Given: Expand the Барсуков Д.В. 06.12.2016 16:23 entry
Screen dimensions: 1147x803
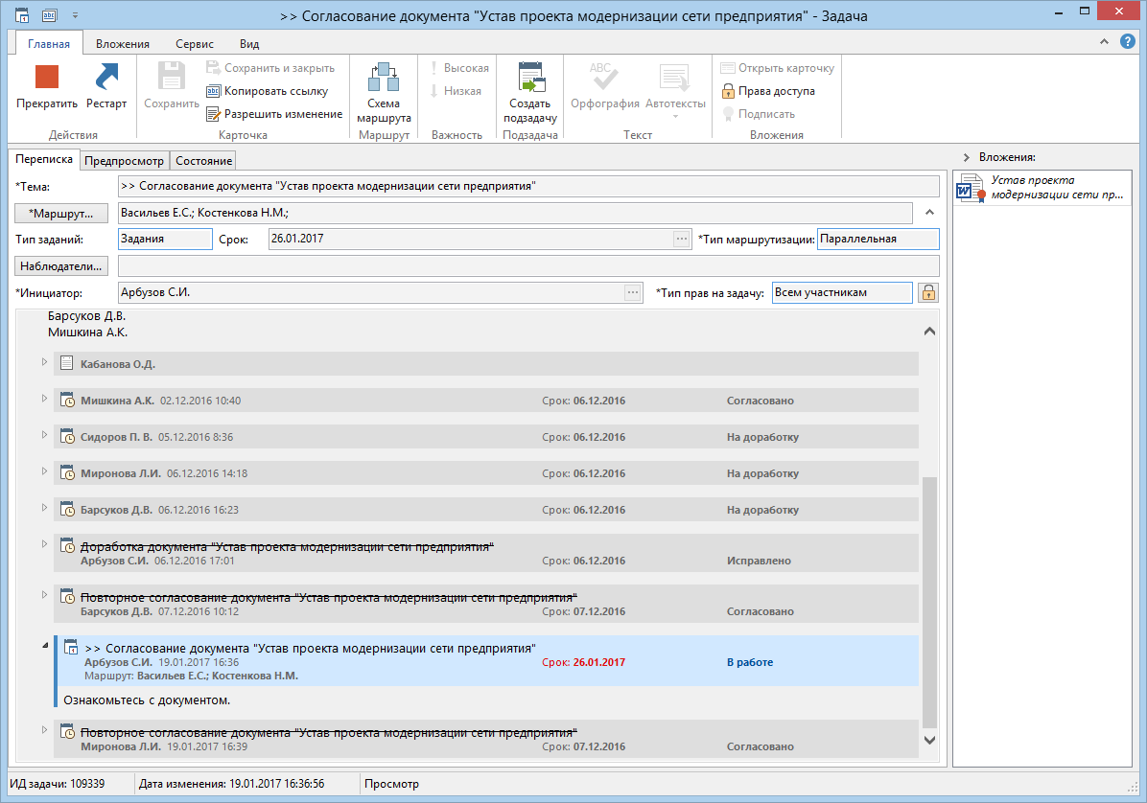Looking at the screenshot, I should tap(44, 509).
